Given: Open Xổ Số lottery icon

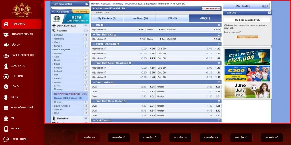Looking at the screenshot, I should (6, 87).
